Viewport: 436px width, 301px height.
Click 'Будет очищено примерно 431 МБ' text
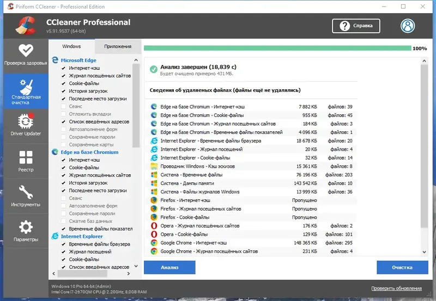point(197,74)
